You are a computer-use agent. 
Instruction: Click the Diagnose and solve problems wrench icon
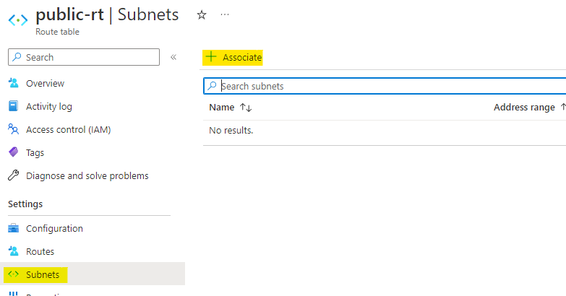pos(13,176)
